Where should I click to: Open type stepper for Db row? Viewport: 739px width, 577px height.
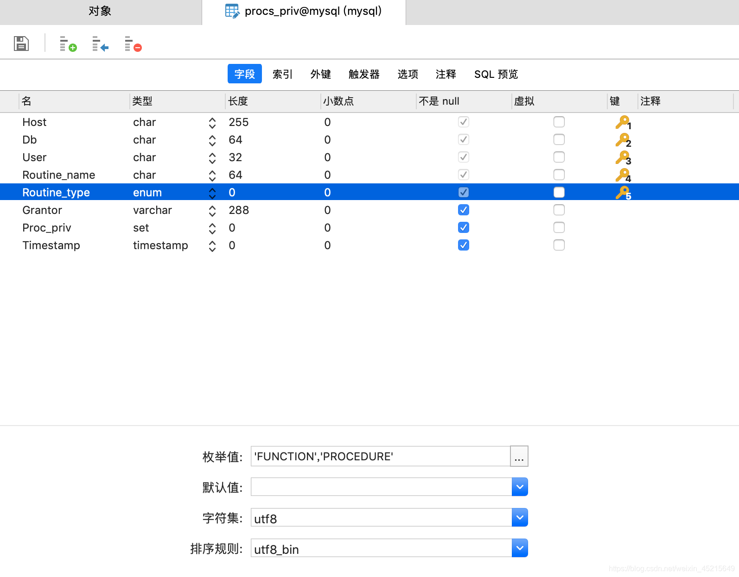212,140
